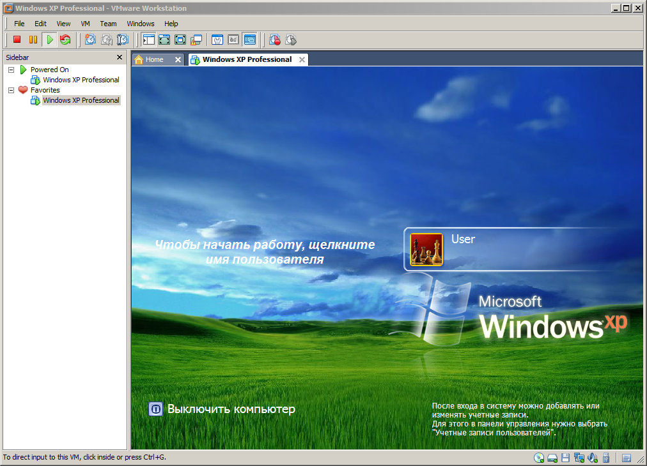Click the Reset virtual machine toolbar icon

pyautogui.click(x=65, y=40)
